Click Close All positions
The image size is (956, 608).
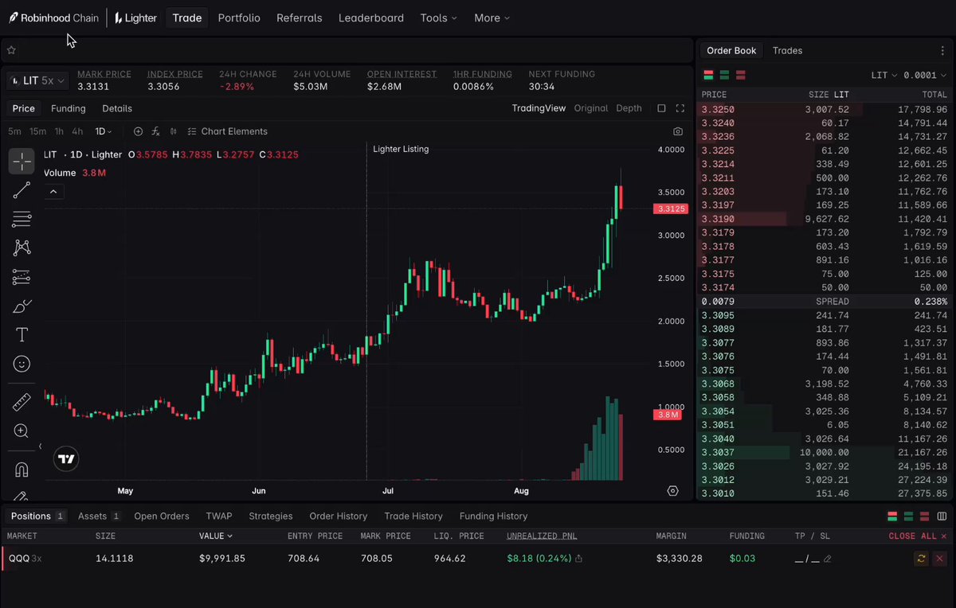tap(918, 536)
